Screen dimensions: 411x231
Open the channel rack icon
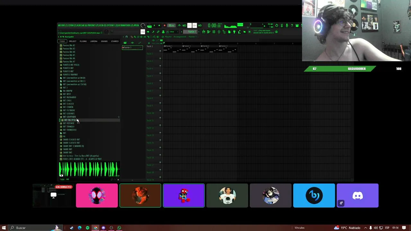tap(214, 32)
